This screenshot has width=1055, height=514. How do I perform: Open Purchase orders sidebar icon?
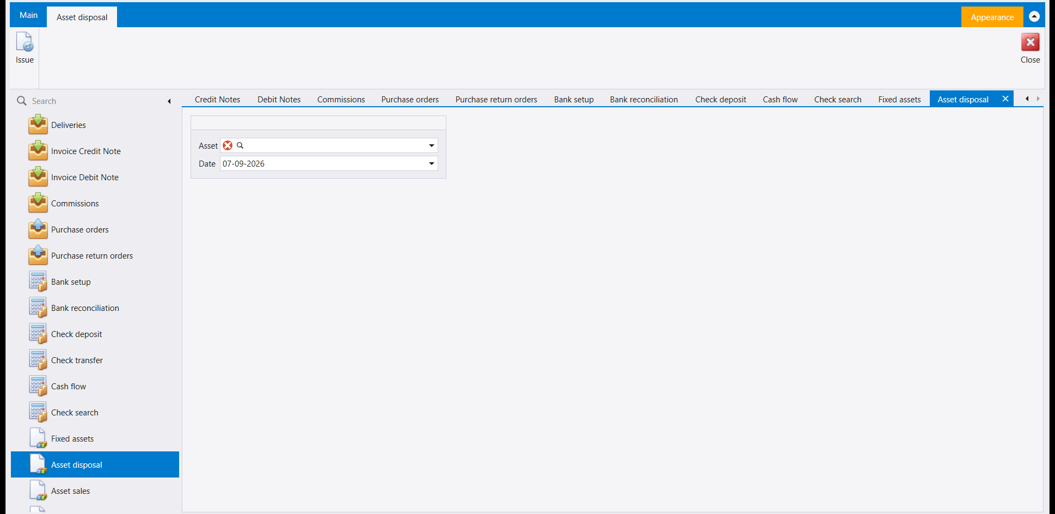pyautogui.click(x=38, y=229)
